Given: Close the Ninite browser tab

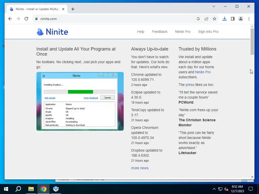Looking at the screenshot, I should click(63, 9).
